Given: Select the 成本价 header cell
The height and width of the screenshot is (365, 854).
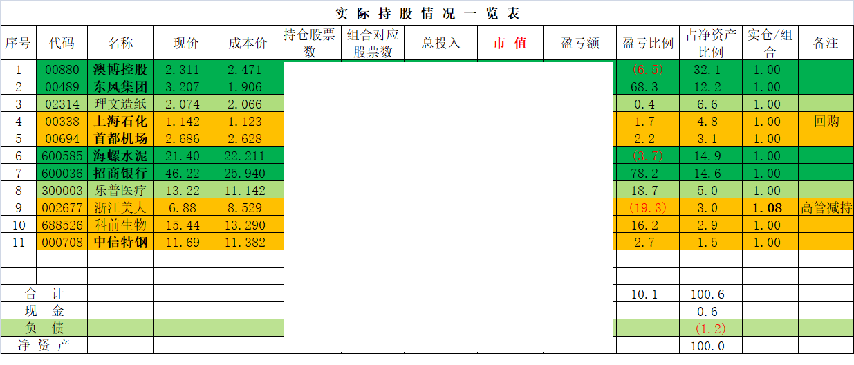Looking at the screenshot, I should click(248, 44).
